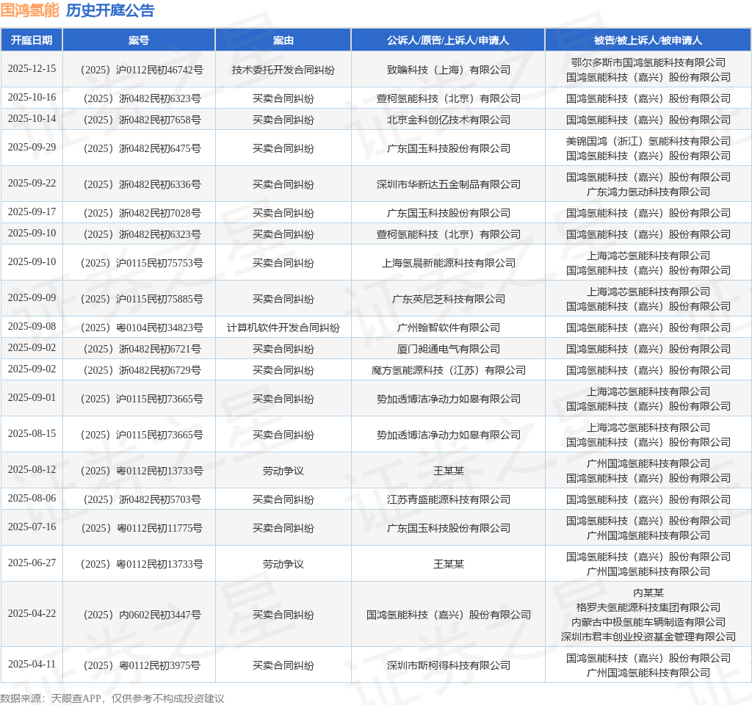Click date cell 2025-09-08
The width and height of the screenshot is (752, 705).
(32, 326)
